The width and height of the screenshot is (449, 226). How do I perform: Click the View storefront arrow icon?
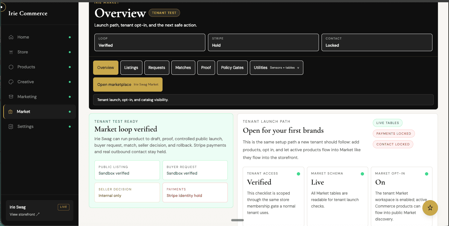pos(38,214)
